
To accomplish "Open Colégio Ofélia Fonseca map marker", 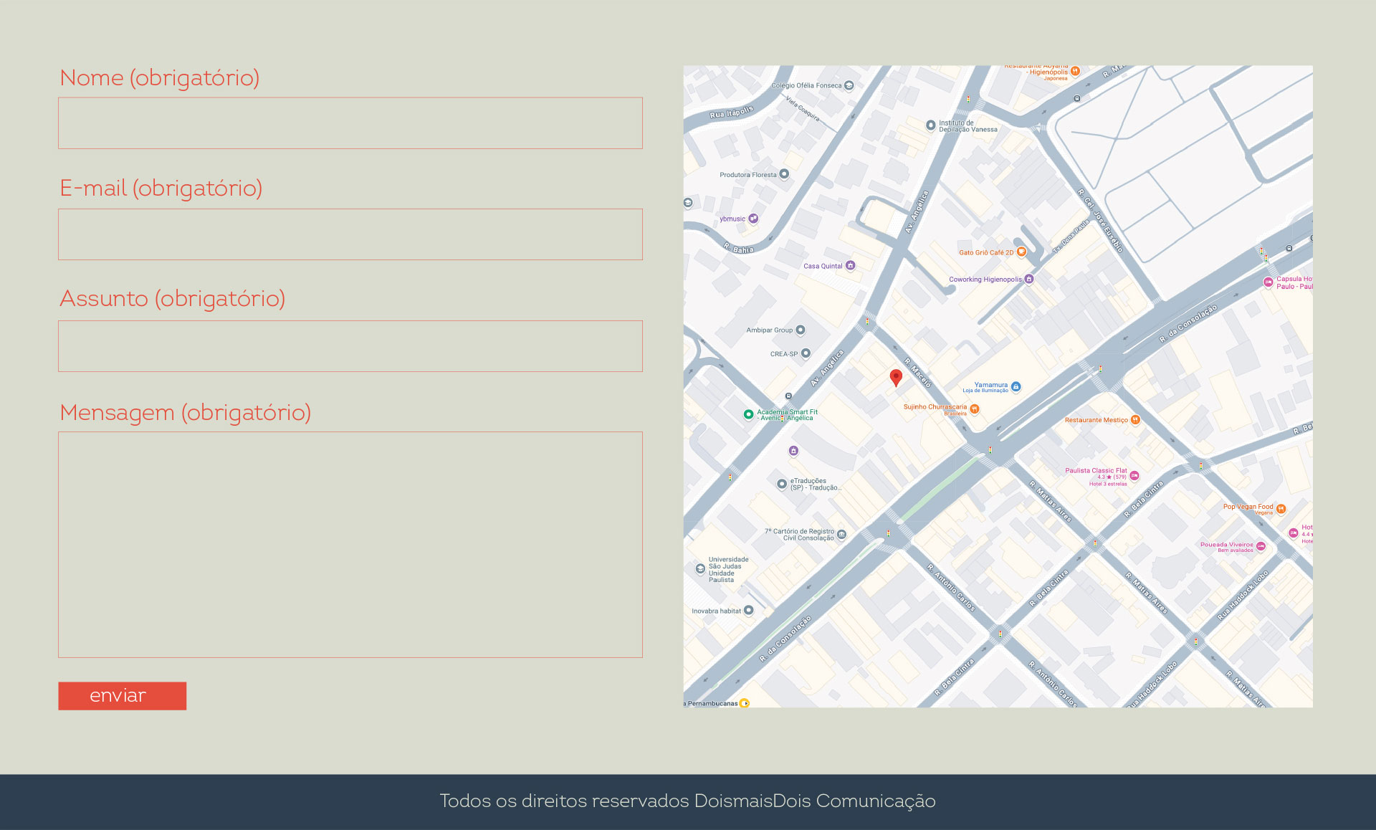I will [849, 85].
